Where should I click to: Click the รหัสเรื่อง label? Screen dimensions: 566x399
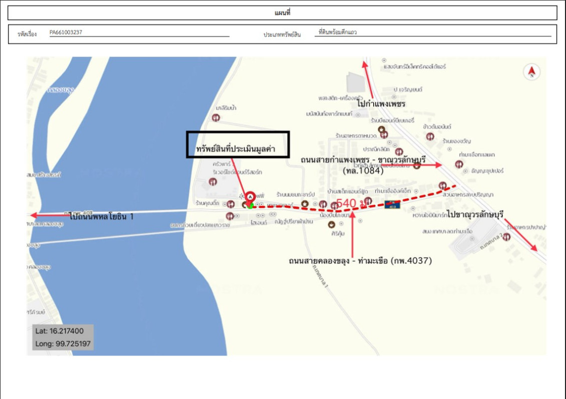coord(27,34)
